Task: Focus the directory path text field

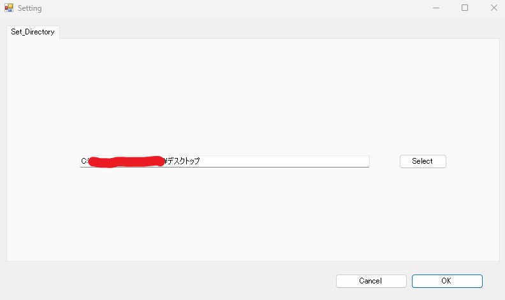Action: coord(224,161)
